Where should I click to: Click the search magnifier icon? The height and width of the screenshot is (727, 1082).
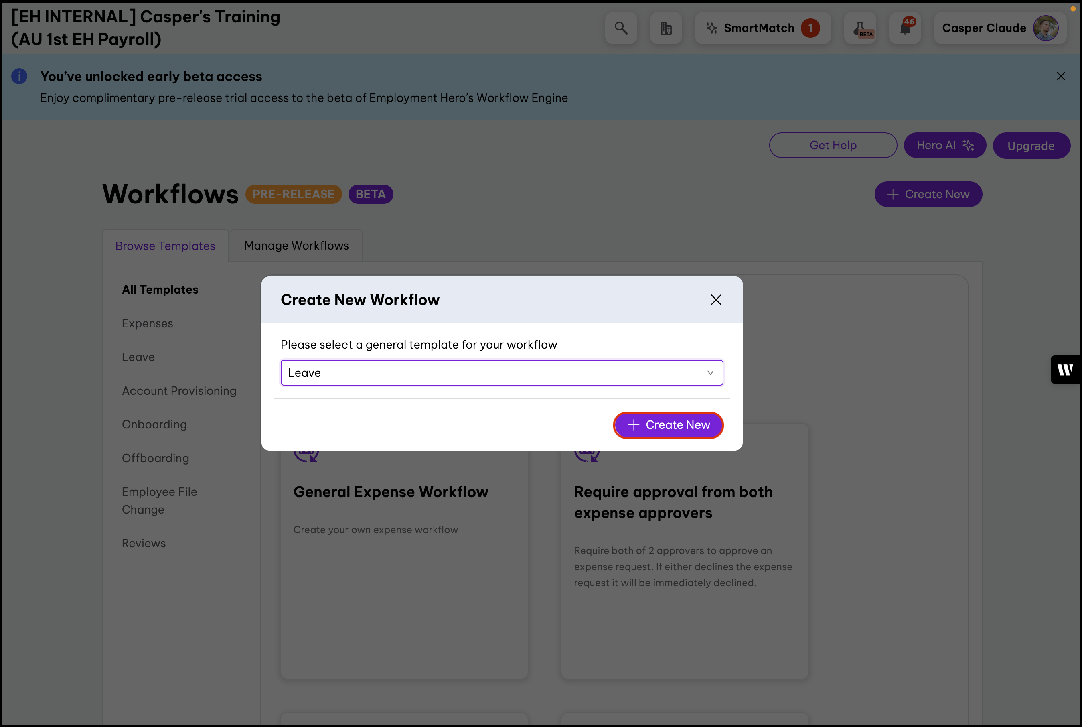(x=621, y=28)
